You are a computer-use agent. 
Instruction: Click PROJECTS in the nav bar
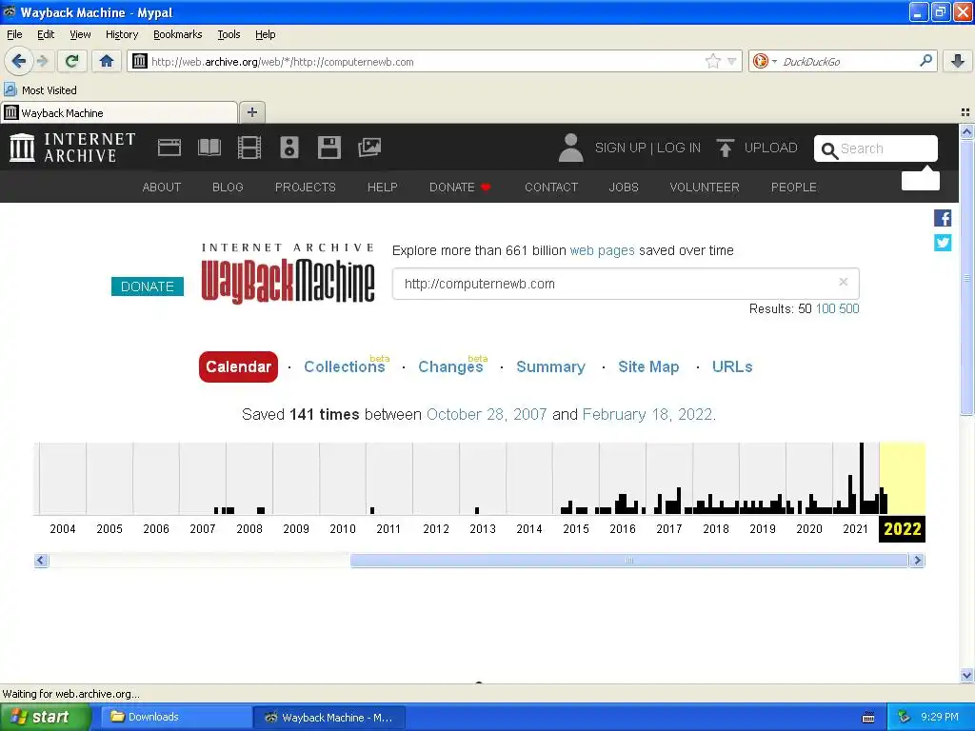(x=306, y=188)
